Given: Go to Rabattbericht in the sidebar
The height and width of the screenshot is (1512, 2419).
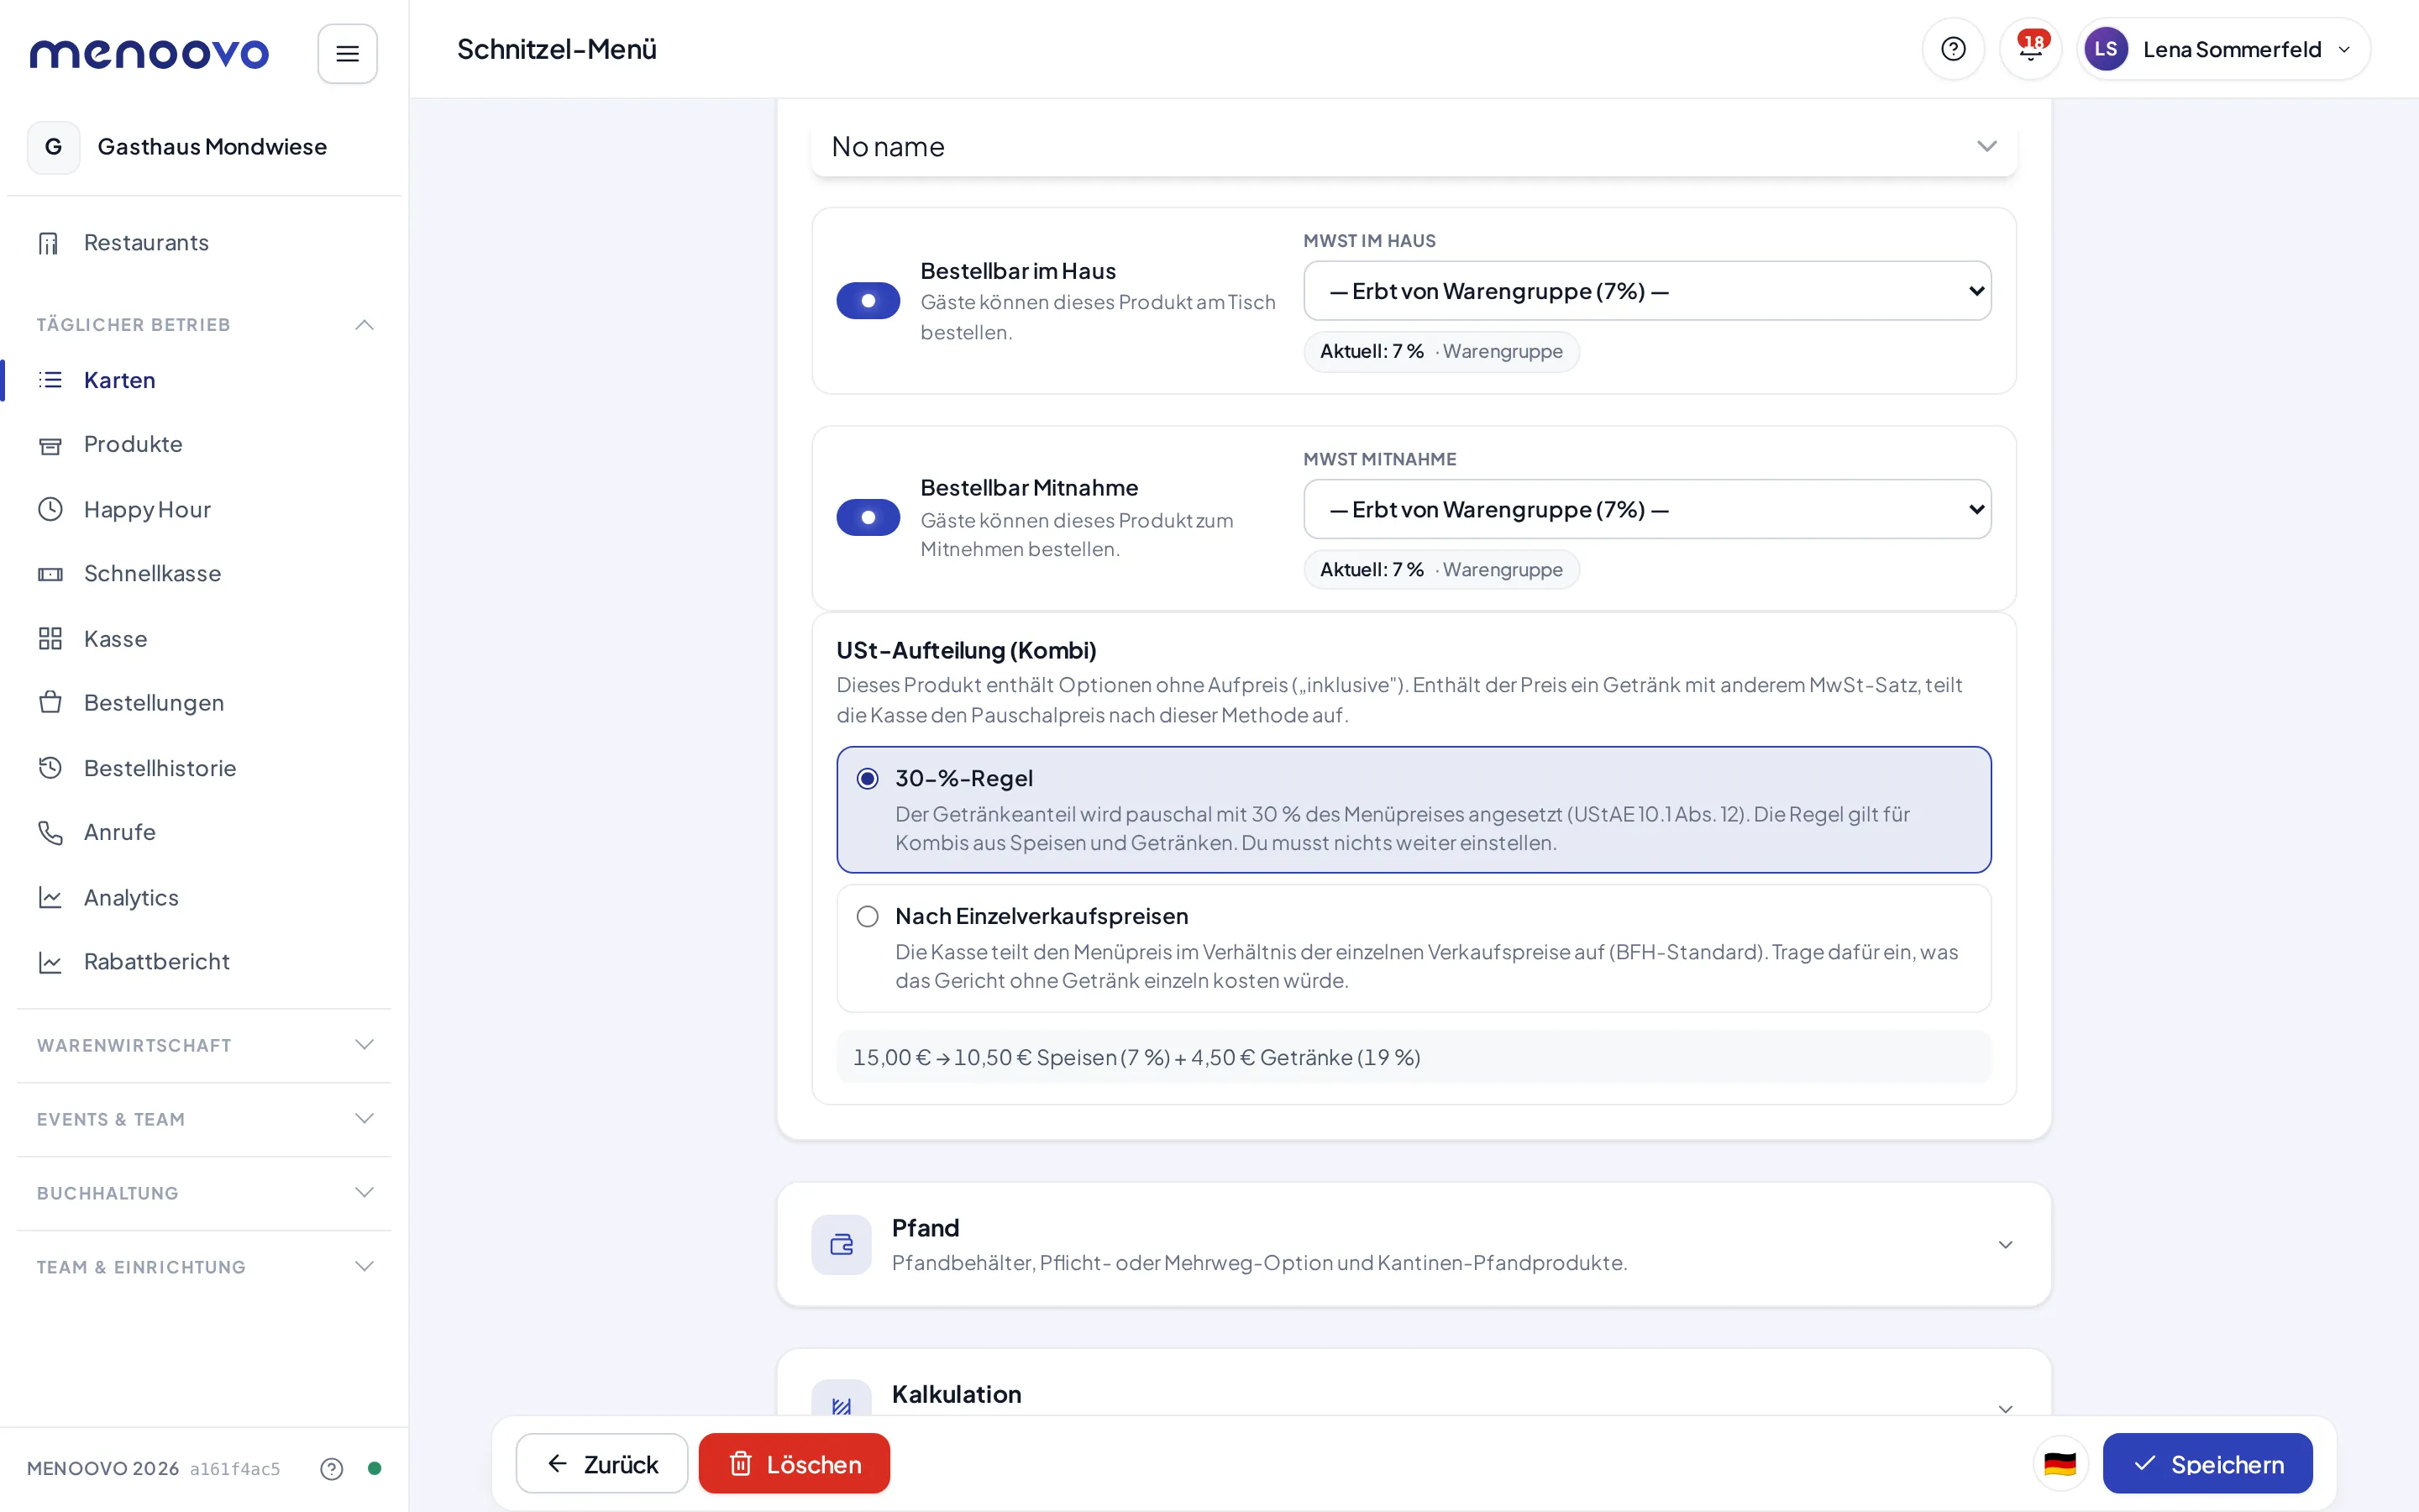Looking at the screenshot, I should point(204,962).
